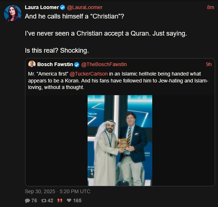
Task: Click the reply speech bubble icon
Action: 28,200
